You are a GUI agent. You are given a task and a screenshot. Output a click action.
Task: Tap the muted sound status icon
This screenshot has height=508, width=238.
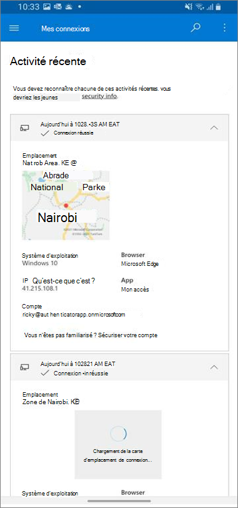pyautogui.click(x=190, y=6)
